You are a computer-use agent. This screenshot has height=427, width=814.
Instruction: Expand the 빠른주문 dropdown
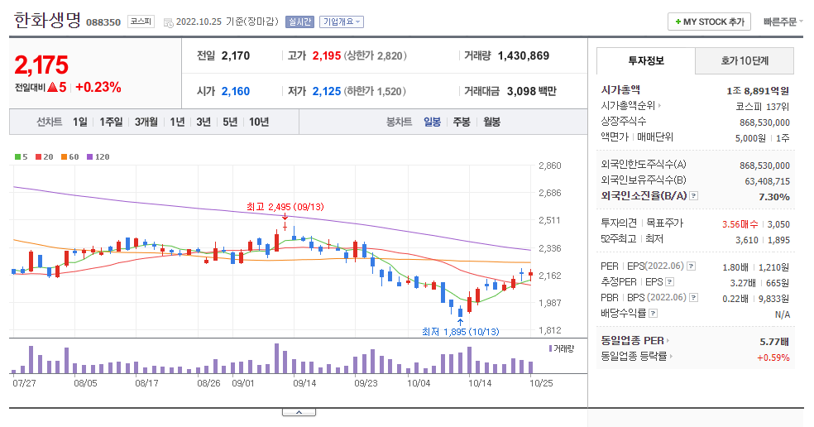pyautogui.click(x=783, y=22)
